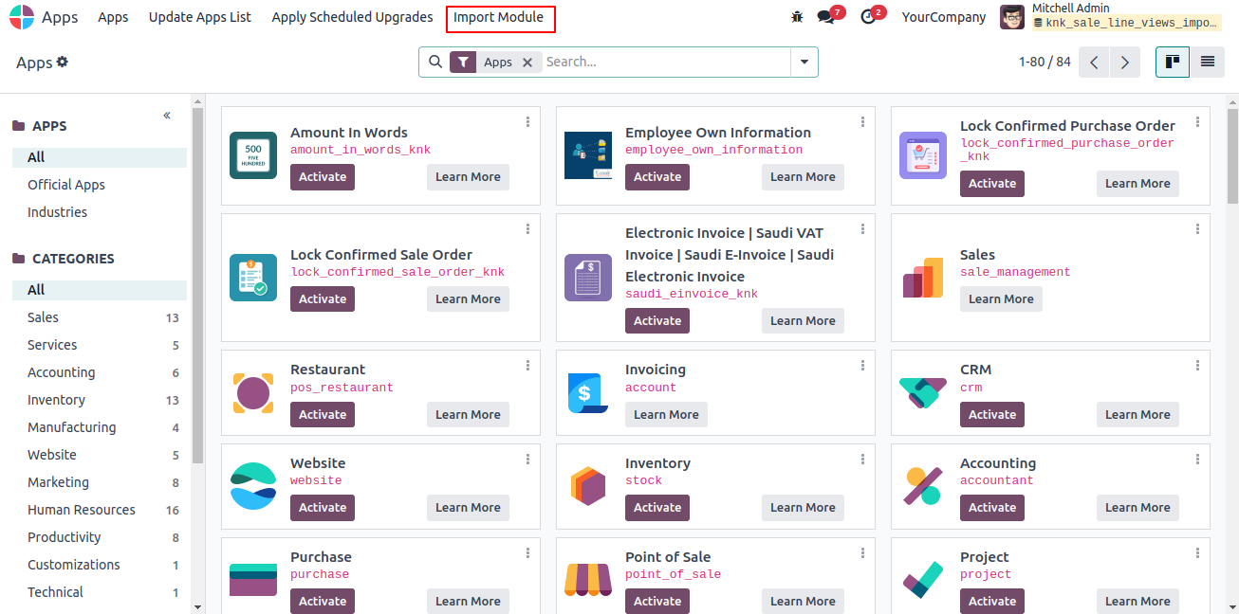The width and height of the screenshot is (1239, 614).
Task: Click Learn More on Sales card
Action: click(x=1001, y=299)
